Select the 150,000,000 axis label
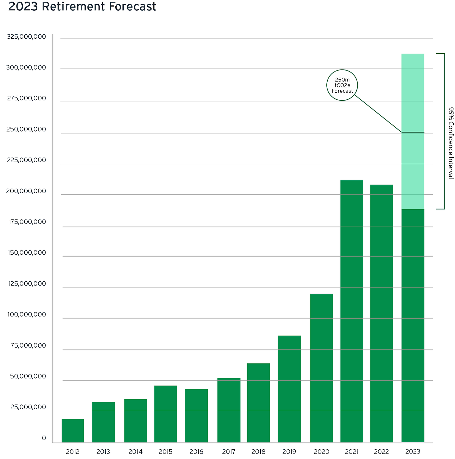This screenshot has height=459, width=455. [27, 253]
